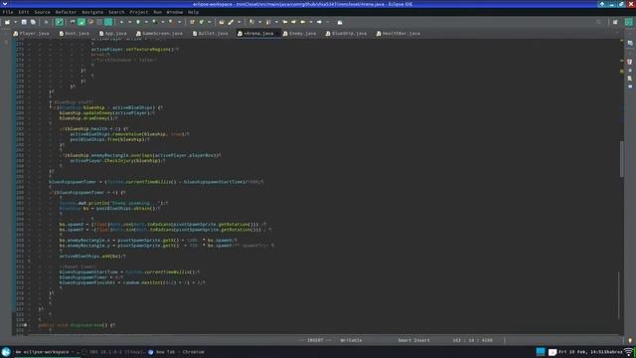Viewport: 636px width, 358px height.
Task: Open the New Java Class dropdown arrow
Action: click(x=210, y=22)
